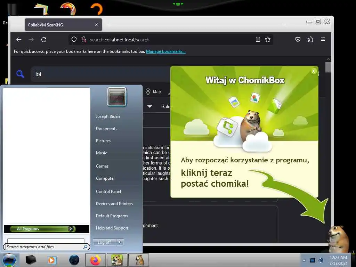Switch to Firefox on the taskbar

coord(96,260)
